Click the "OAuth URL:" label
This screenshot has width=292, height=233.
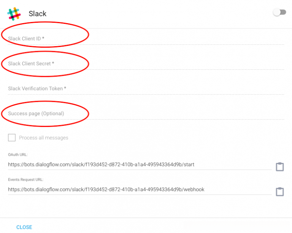(x=18, y=155)
